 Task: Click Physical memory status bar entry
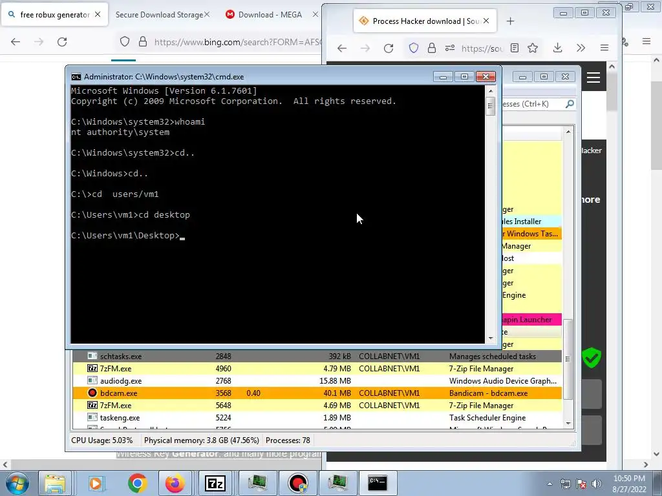(x=202, y=440)
